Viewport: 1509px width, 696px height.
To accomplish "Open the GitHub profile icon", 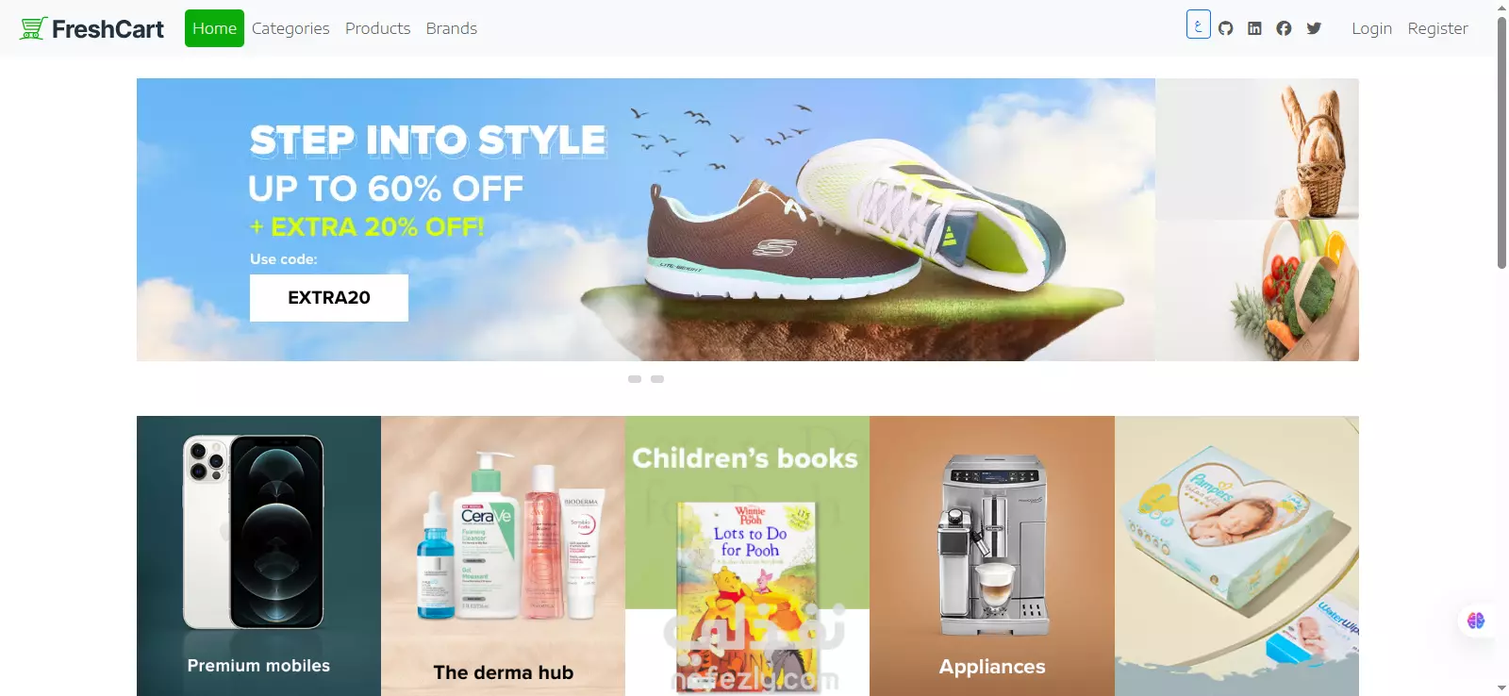I will [1225, 28].
